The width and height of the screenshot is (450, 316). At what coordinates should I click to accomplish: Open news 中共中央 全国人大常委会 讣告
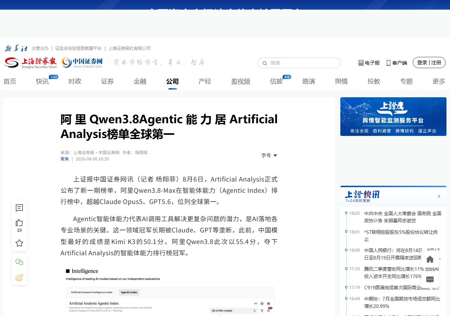coord(403,217)
